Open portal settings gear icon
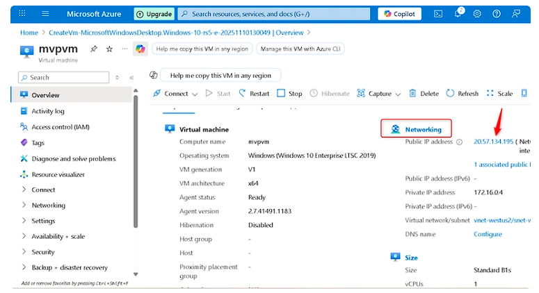Image resolution: width=539 pixels, height=293 pixels. pyautogui.click(x=477, y=13)
